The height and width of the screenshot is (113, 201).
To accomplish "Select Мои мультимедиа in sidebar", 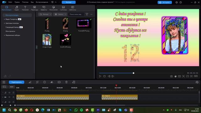I will point(17,15).
